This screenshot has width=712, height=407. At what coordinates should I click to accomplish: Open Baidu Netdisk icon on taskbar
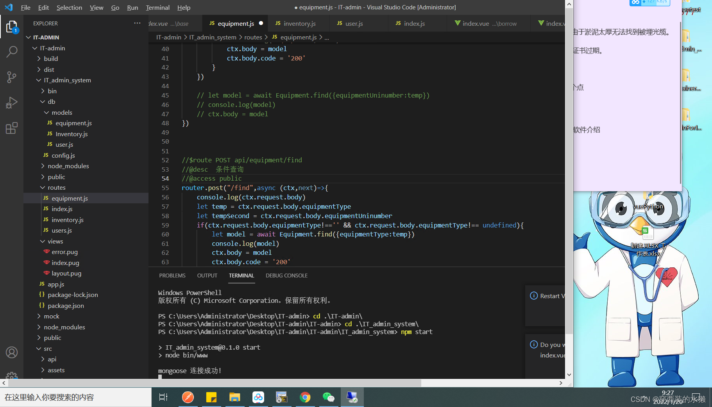258,397
